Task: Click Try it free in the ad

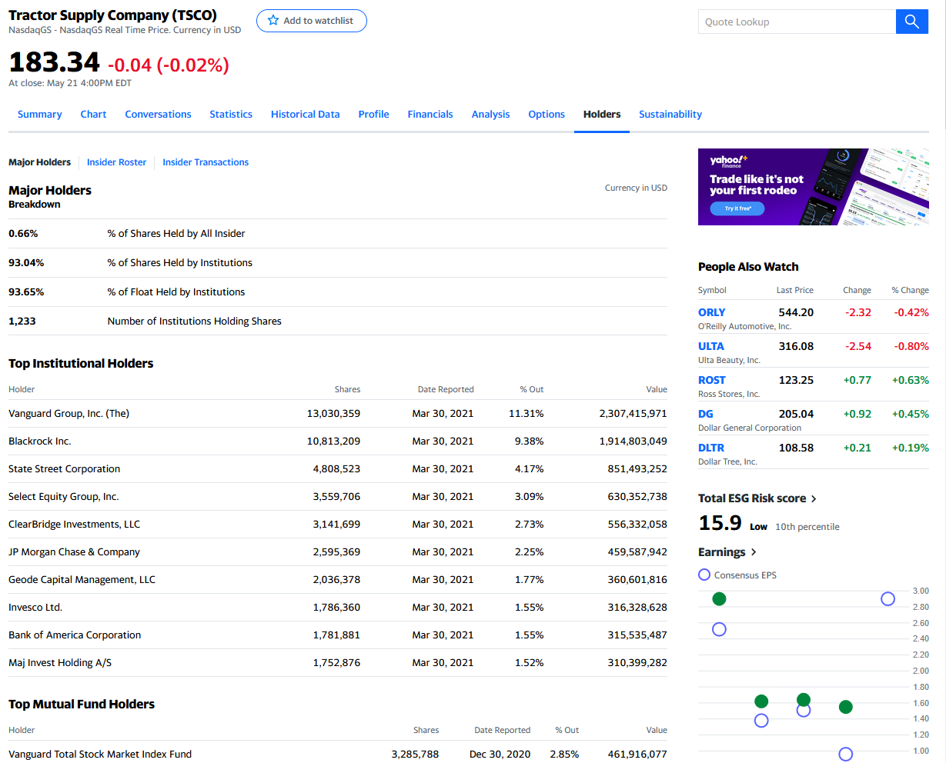Action: [737, 208]
